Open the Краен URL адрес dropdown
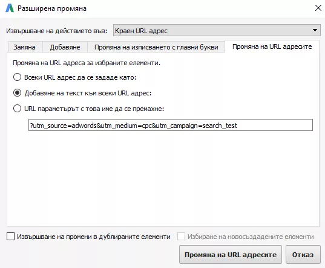Viewport: 325px width, 268px height. click(x=217, y=30)
